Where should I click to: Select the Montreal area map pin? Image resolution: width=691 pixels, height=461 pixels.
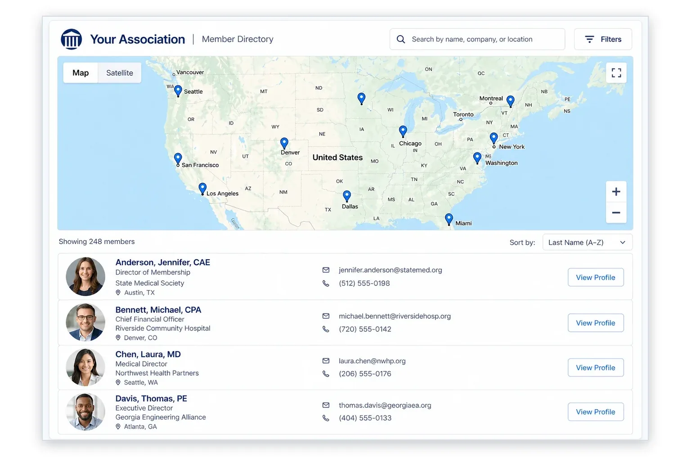pyautogui.click(x=510, y=101)
